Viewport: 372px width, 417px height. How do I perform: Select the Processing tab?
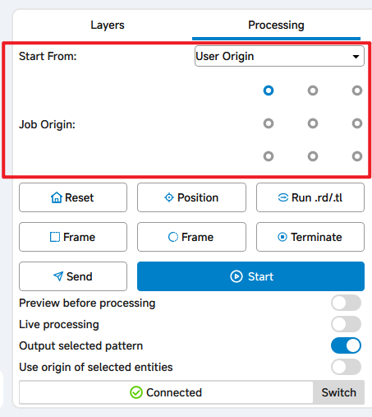276,25
